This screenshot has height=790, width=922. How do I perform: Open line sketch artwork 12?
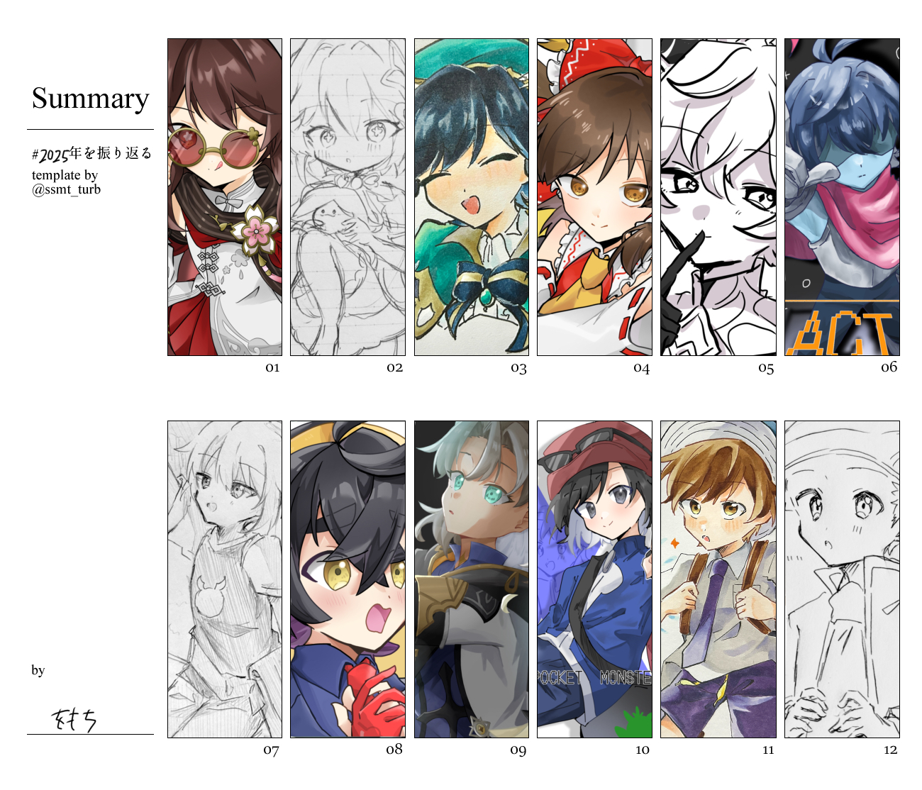click(x=842, y=579)
